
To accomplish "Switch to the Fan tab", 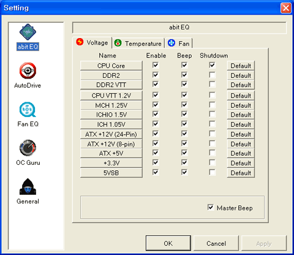I will pos(179,43).
